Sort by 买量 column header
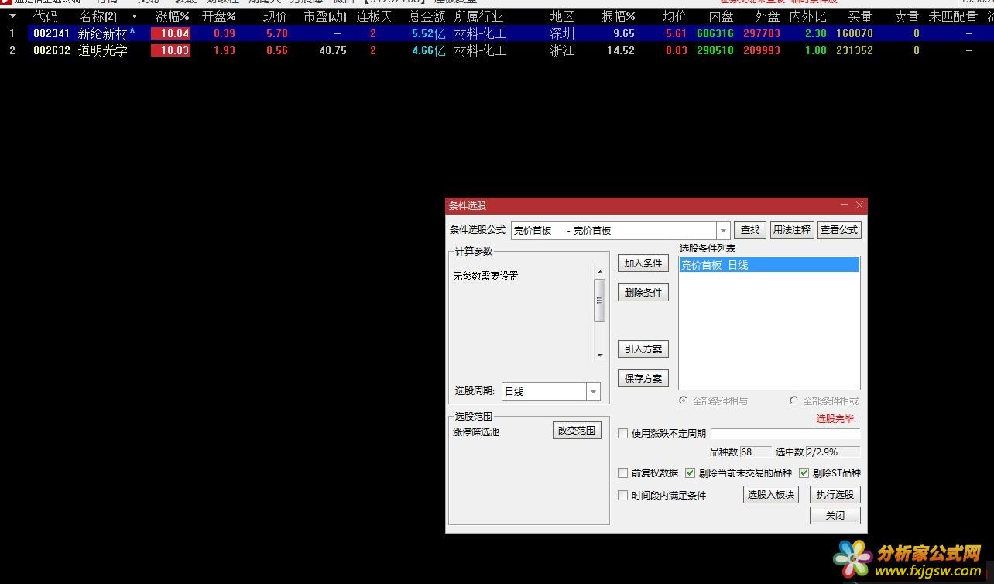 [860, 16]
